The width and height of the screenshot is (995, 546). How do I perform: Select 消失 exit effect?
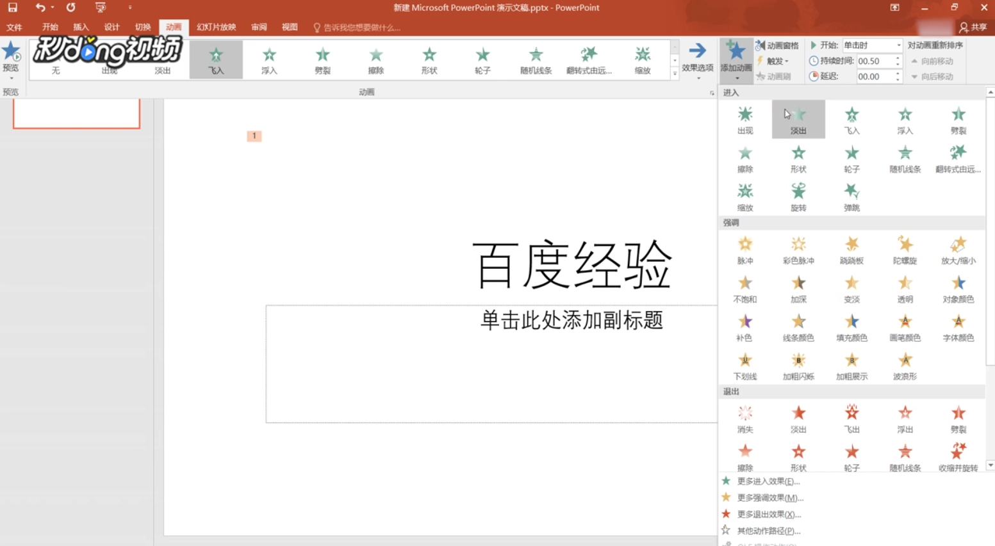pyautogui.click(x=744, y=419)
